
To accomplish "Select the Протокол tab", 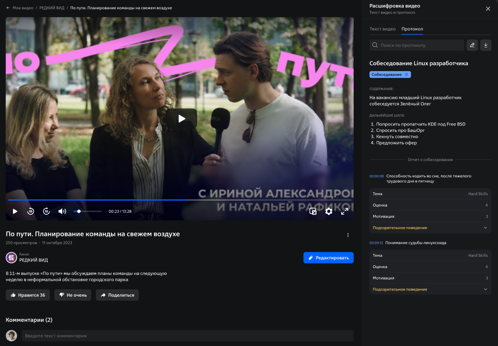I will coord(412,29).
